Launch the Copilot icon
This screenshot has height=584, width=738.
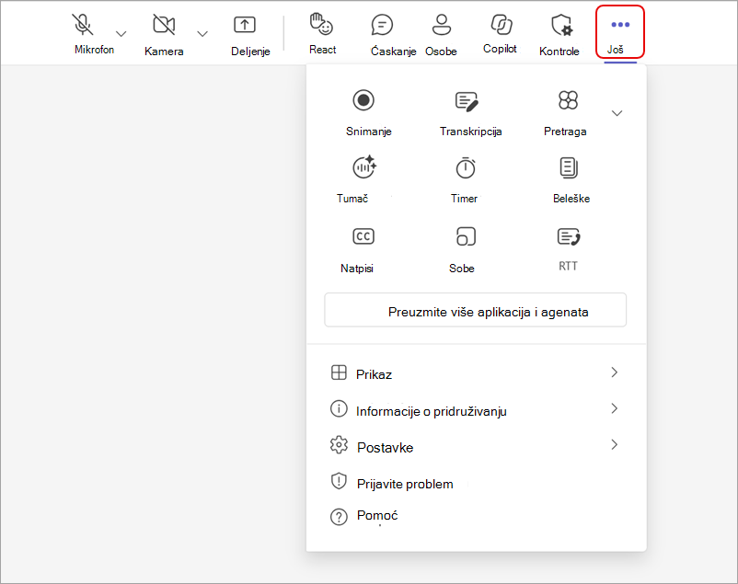pyautogui.click(x=502, y=25)
